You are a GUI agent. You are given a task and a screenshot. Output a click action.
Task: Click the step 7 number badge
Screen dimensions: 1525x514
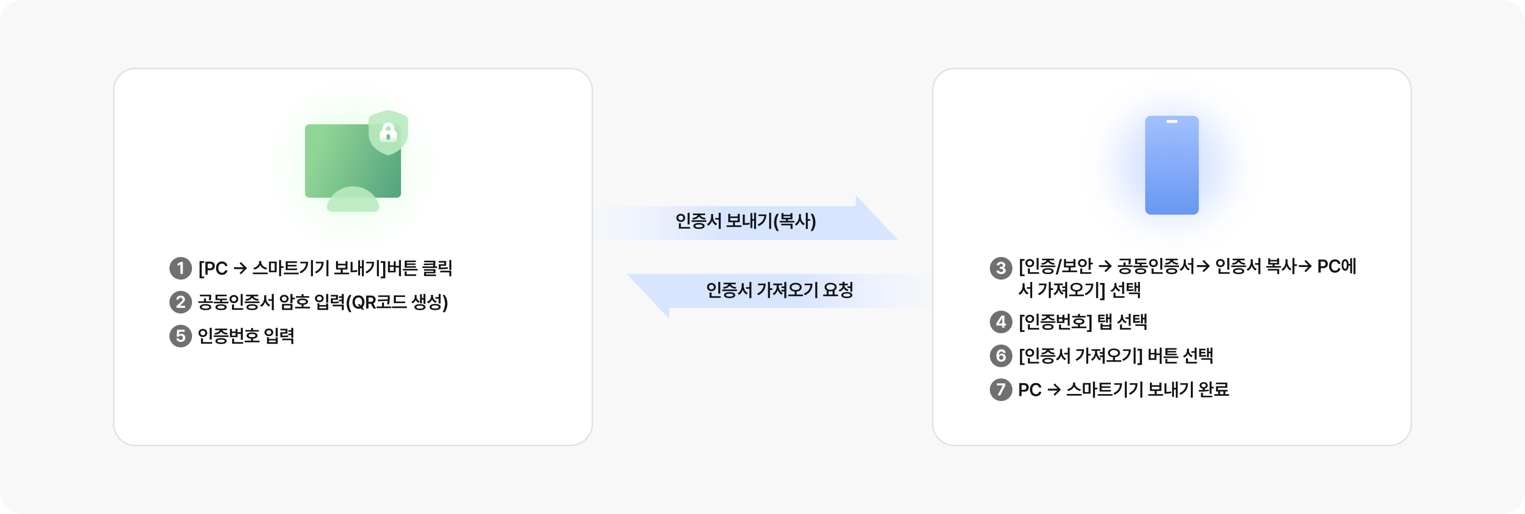pyautogui.click(x=1001, y=389)
